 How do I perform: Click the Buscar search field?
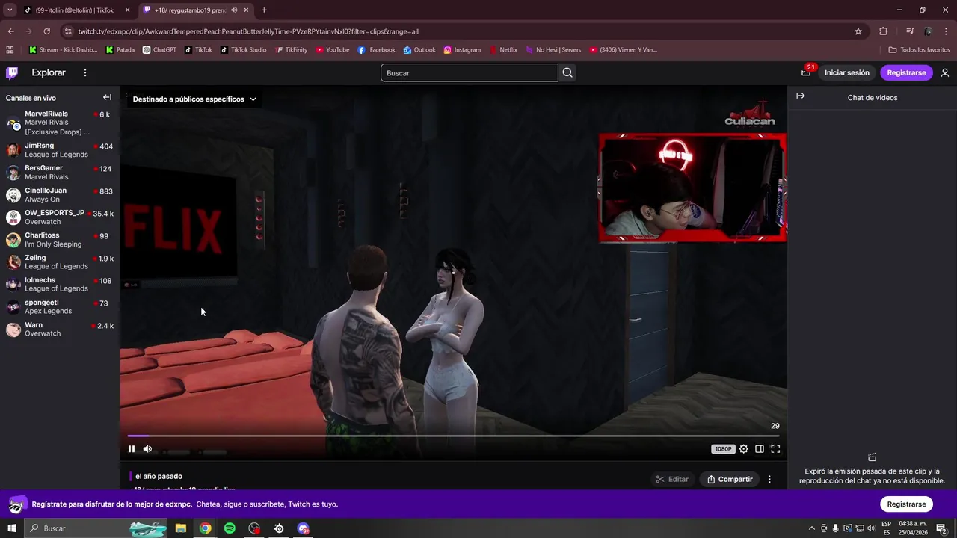point(470,72)
